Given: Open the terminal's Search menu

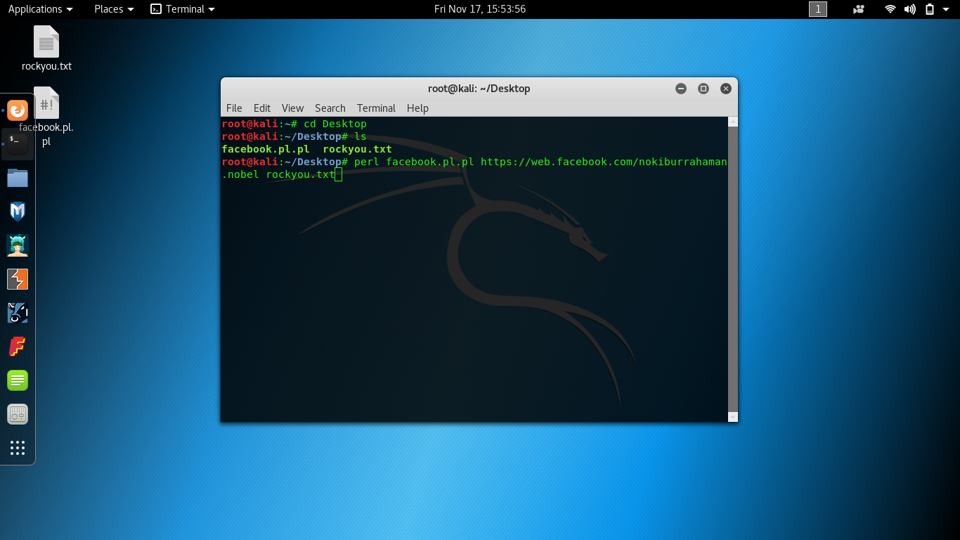Looking at the screenshot, I should [330, 108].
